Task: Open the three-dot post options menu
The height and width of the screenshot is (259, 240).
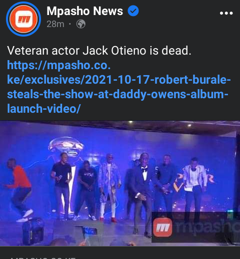Action: click(226, 13)
